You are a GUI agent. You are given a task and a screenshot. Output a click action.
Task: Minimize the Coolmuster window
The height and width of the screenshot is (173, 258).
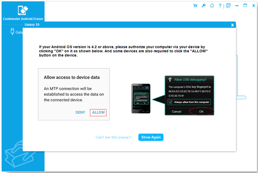click(x=237, y=6)
